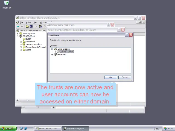Click the puma.com domain icon in the Locations dialog
Viewport: 175px width, 131px height.
coord(56,54)
